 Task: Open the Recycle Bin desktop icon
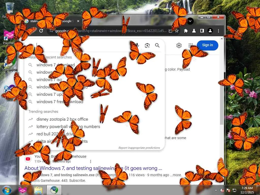point(9,10)
